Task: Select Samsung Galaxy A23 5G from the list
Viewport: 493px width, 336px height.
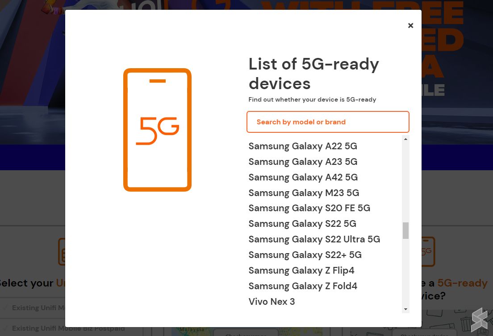Action: [303, 161]
